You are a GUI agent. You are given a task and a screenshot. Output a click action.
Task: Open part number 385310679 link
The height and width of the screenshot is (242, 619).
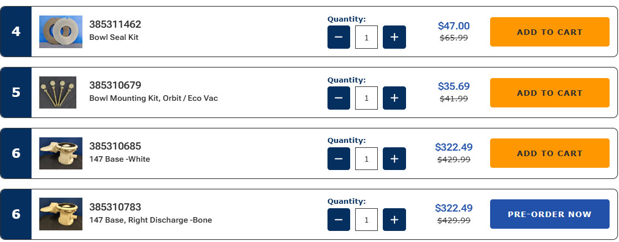pos(115,85)
